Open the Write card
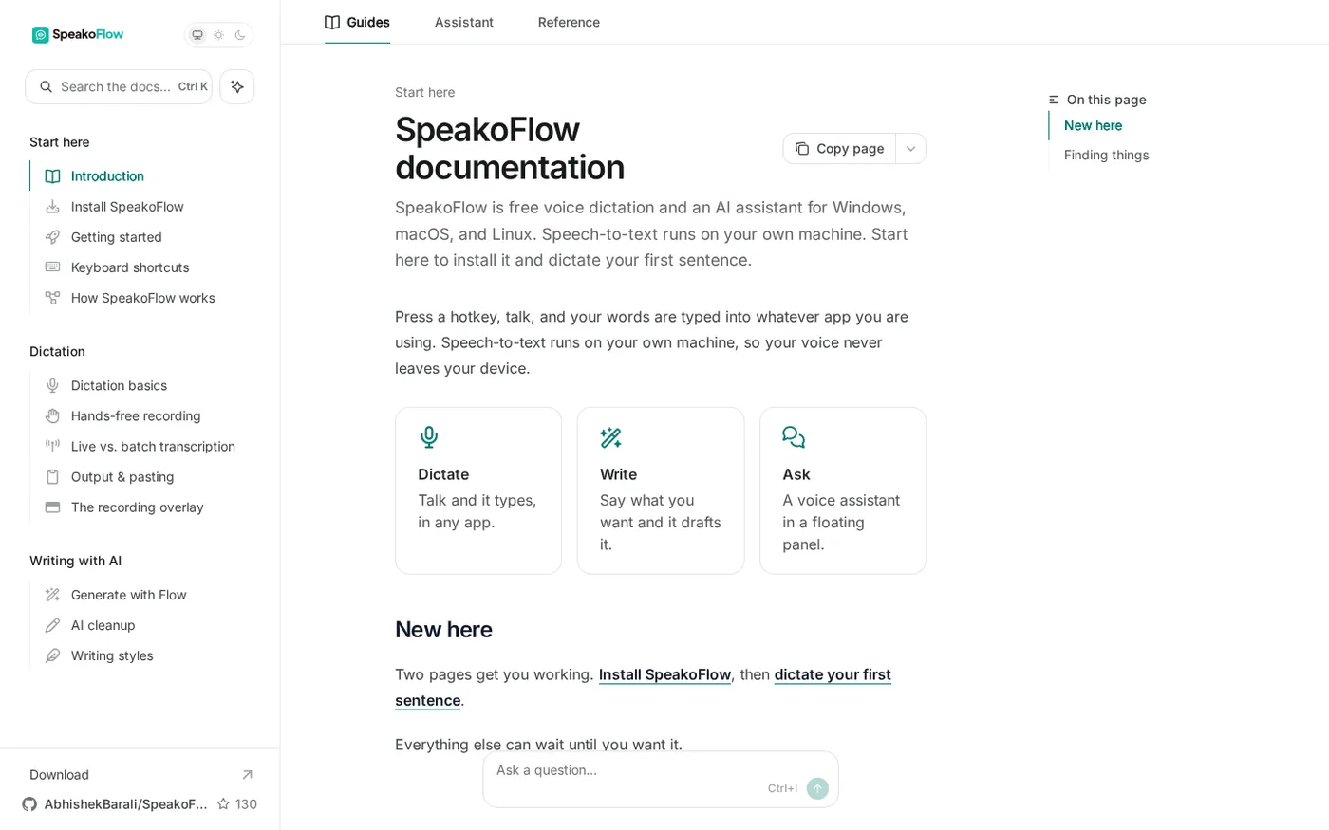1329x830 pixels. click(661, 490)
